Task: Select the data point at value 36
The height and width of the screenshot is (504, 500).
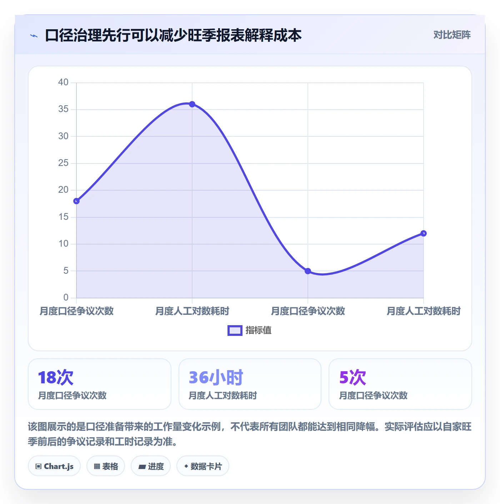Action: [192, 104]
